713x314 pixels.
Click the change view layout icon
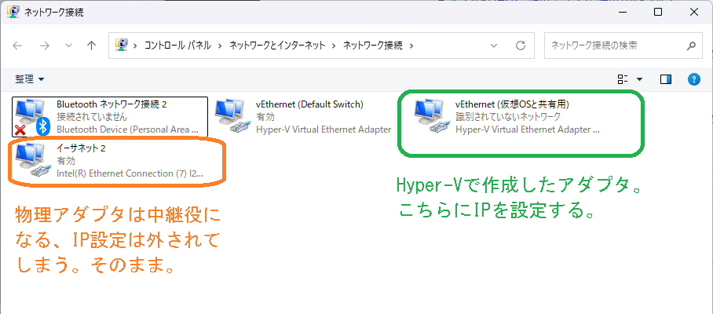click(623, 79)
